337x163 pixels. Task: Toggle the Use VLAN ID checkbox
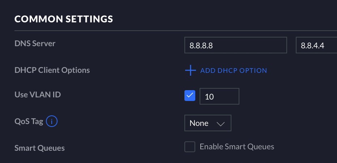pos(190,96)
